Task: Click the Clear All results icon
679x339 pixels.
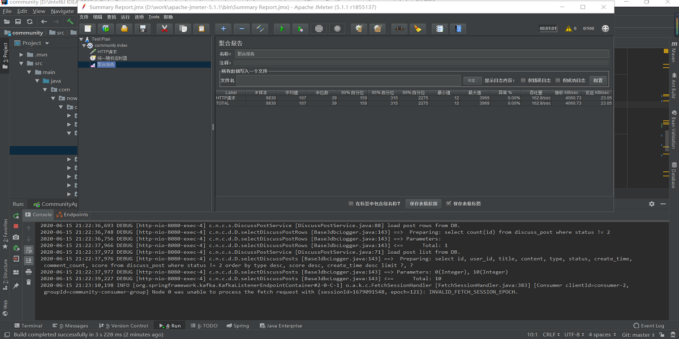Action: click(x=378, y=28)
